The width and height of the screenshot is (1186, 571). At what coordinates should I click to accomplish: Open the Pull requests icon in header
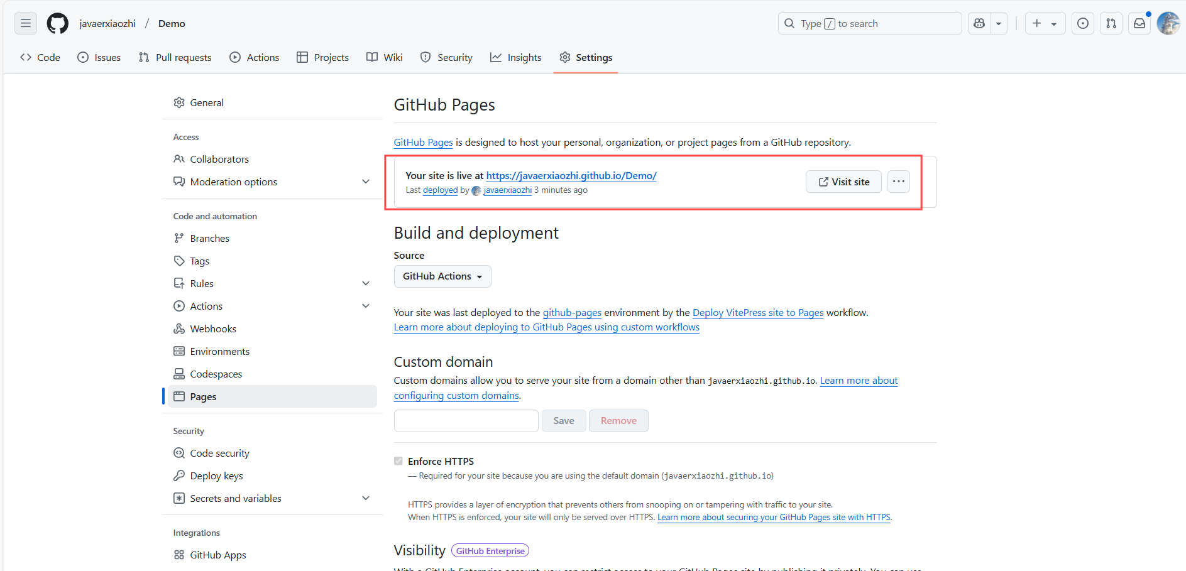[1111, 23]
